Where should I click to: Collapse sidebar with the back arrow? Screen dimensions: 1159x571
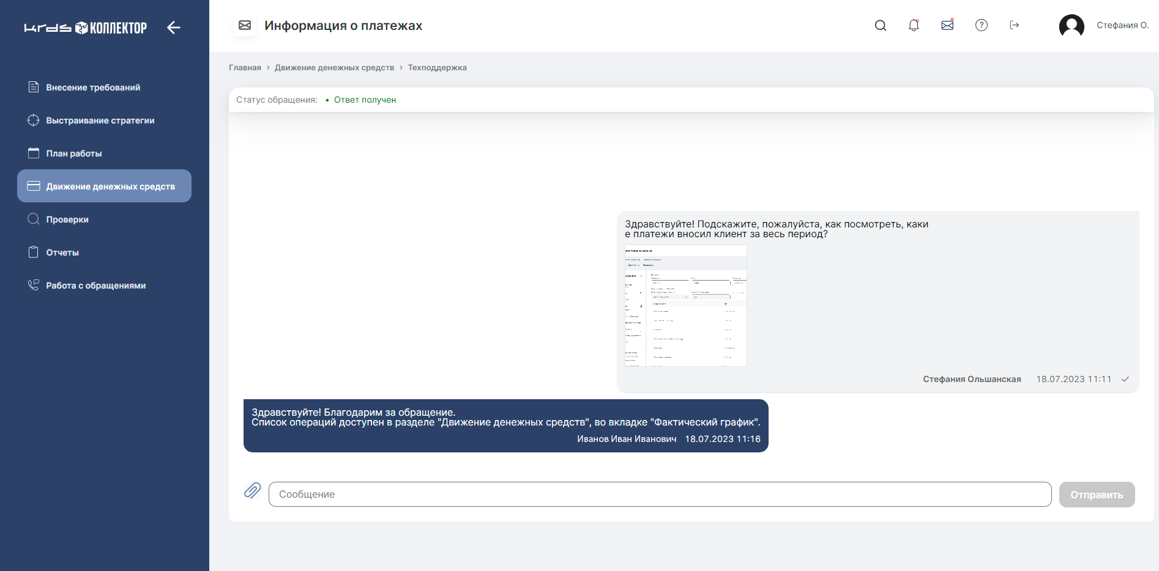coord(174,28)
